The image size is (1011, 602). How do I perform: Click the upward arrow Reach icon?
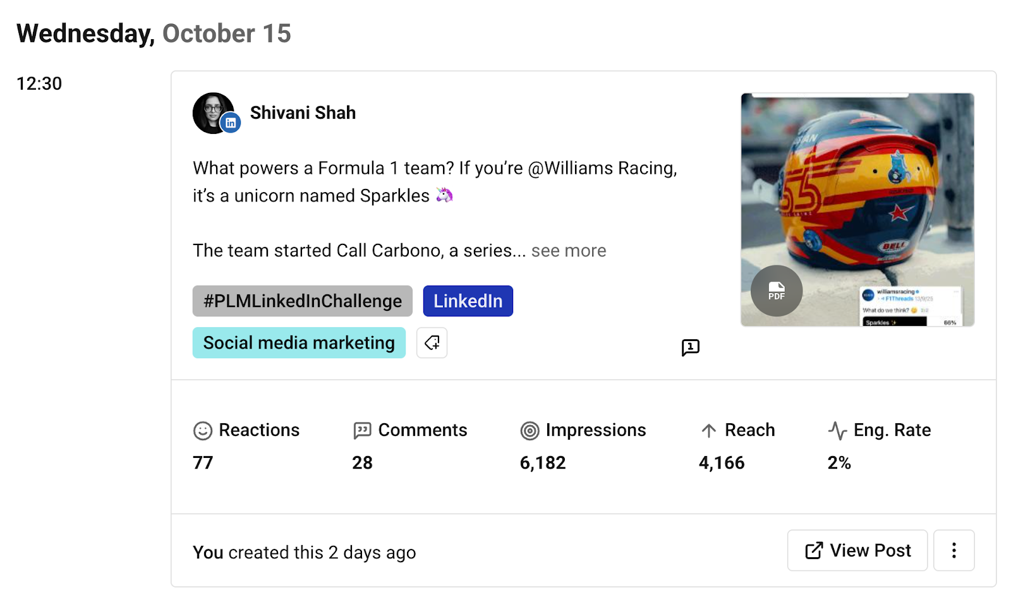[x=708, y=430]
